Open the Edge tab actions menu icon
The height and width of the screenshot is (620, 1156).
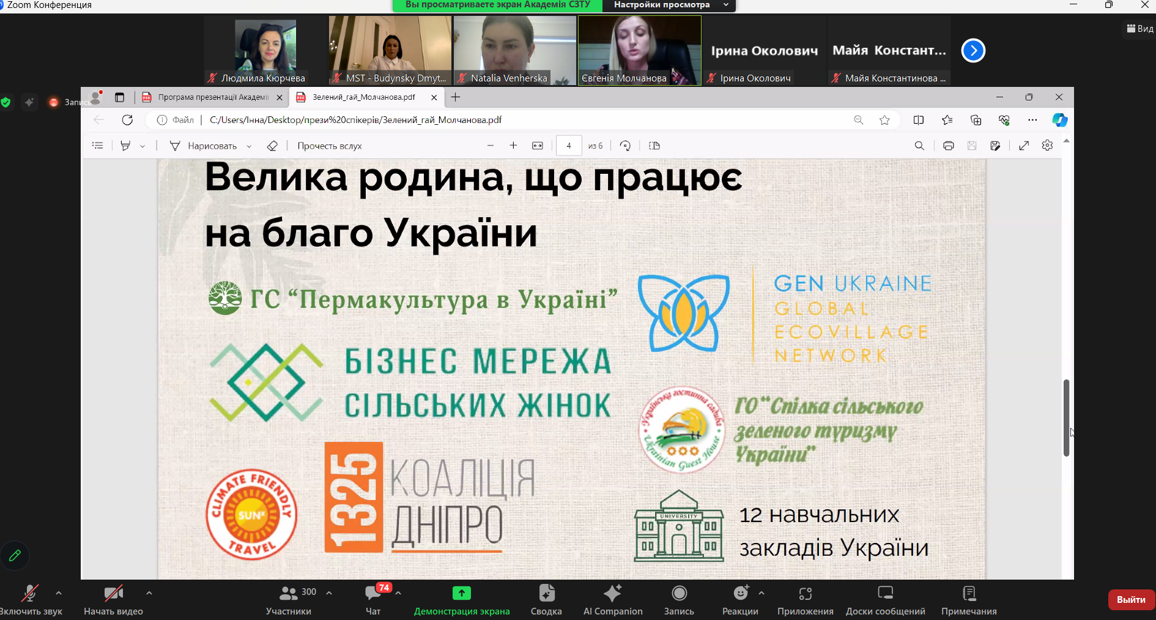[x=119, y=97]
